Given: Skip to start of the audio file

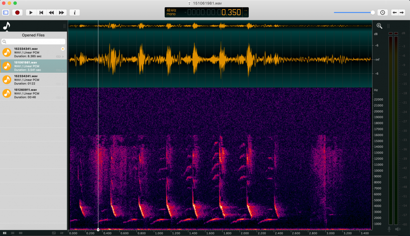Looking at the screenshot, I should click(x=41, y=13).
